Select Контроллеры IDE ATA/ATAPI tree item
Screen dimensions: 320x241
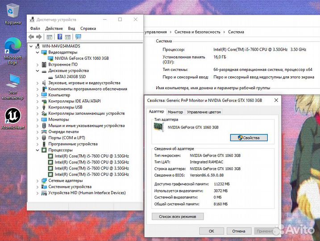pos(74,101)
